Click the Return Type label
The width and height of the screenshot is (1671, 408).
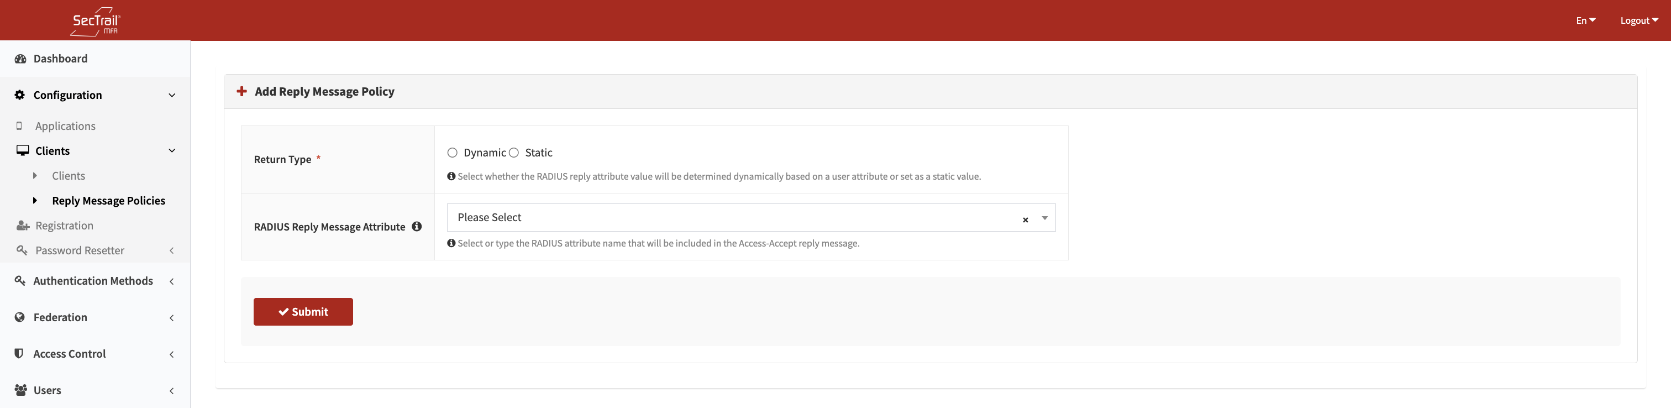[282, 160]
